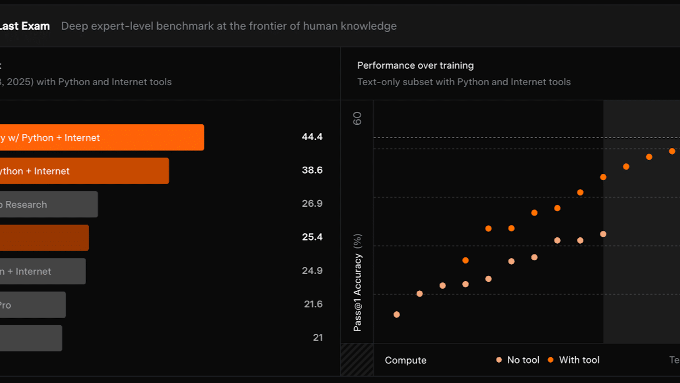680x383 pixels.
Task: Click the hatched square beside Compute
Action: click(x=357, y=359)
